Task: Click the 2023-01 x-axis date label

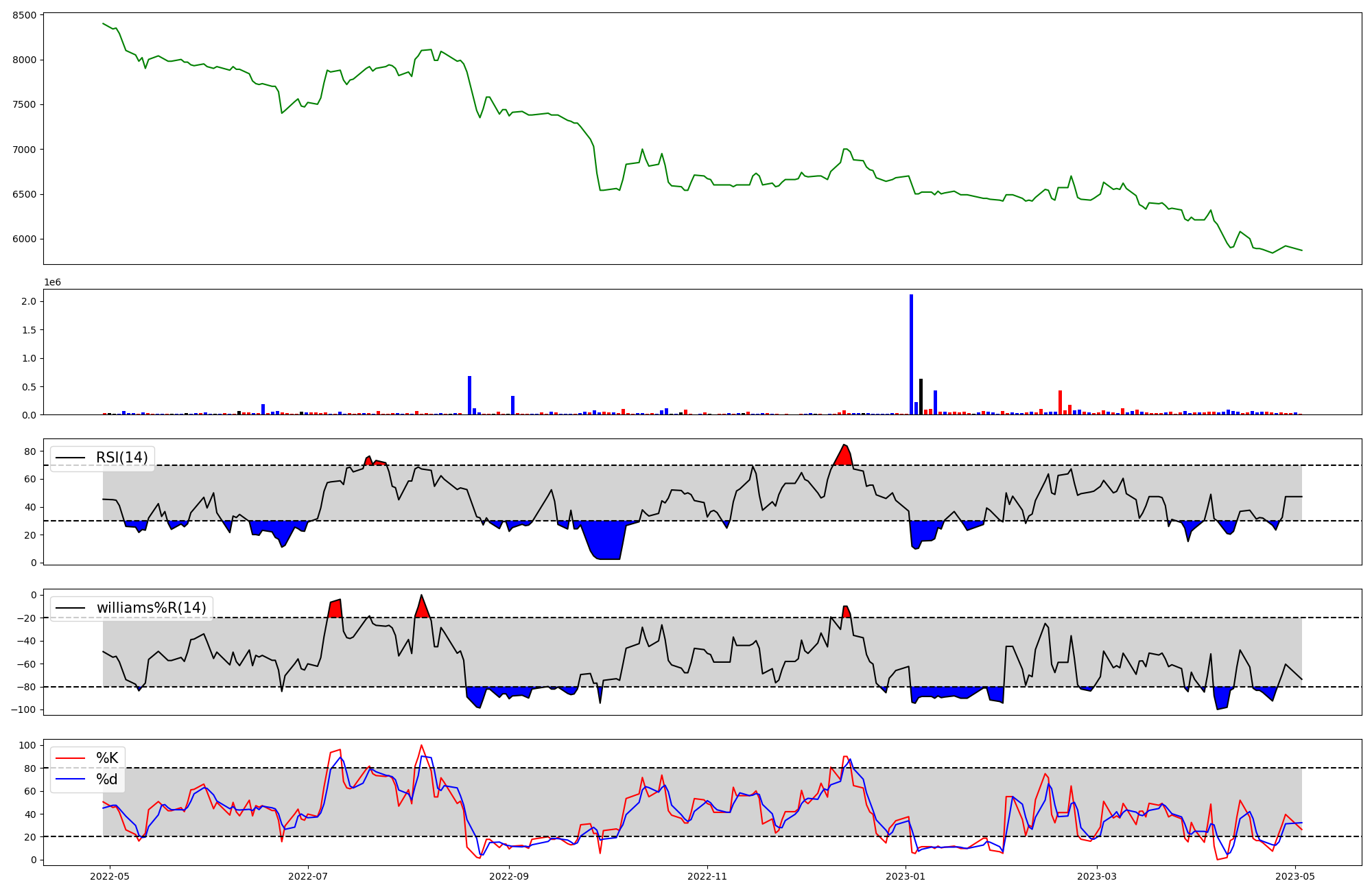Action: tap(906, 876)
